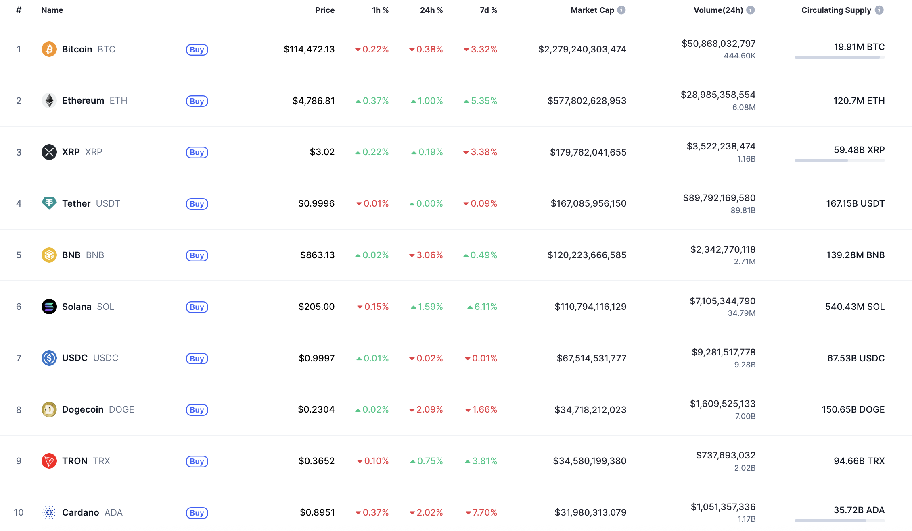Click the Dogecoin logo icon
Image resolution: width=912 pixels, height=531 pixels.
tap(49, 410)
